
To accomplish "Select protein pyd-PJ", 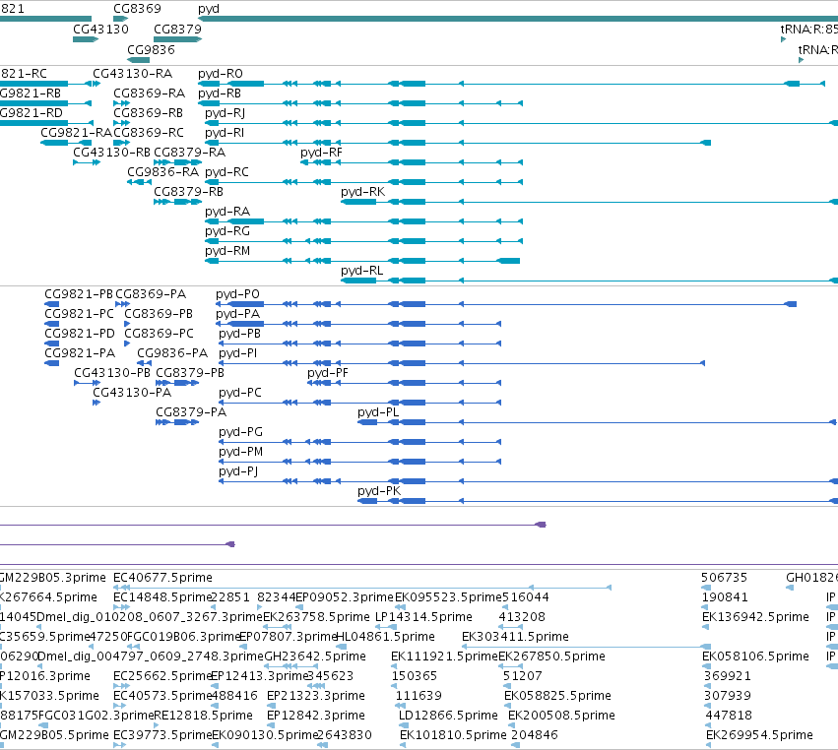I will click(238, 471).
